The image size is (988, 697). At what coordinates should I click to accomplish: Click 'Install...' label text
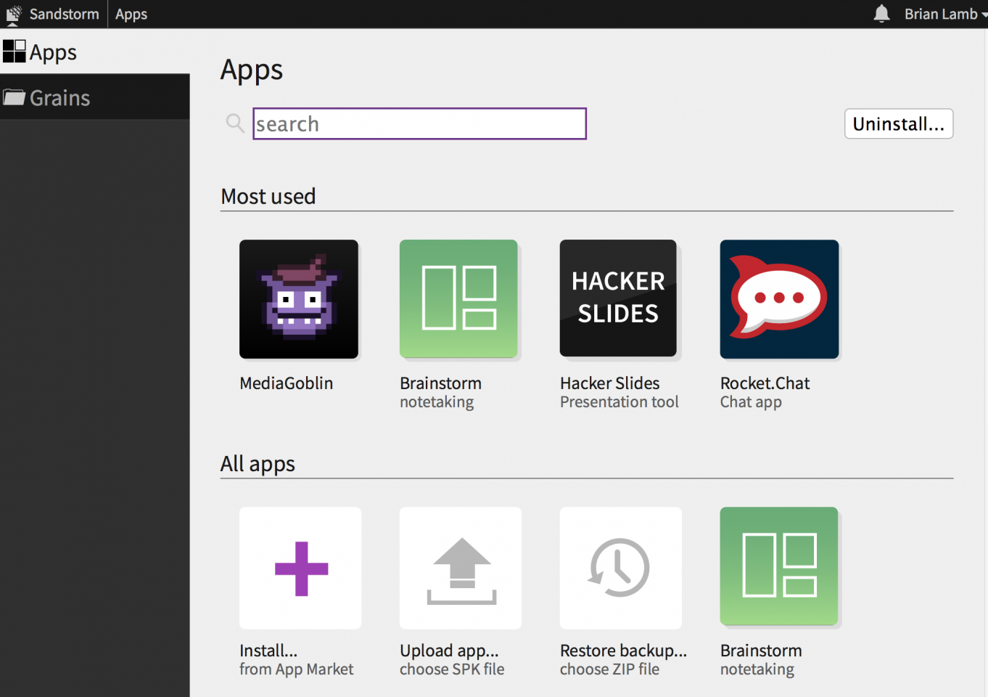point(268,651)
